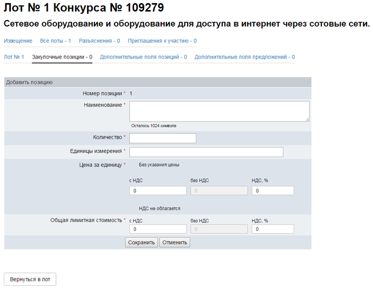The width and height of the screenshot is (373, 290).
Task: Go to Все лоты - 1
Action: [x=55, y=41]
